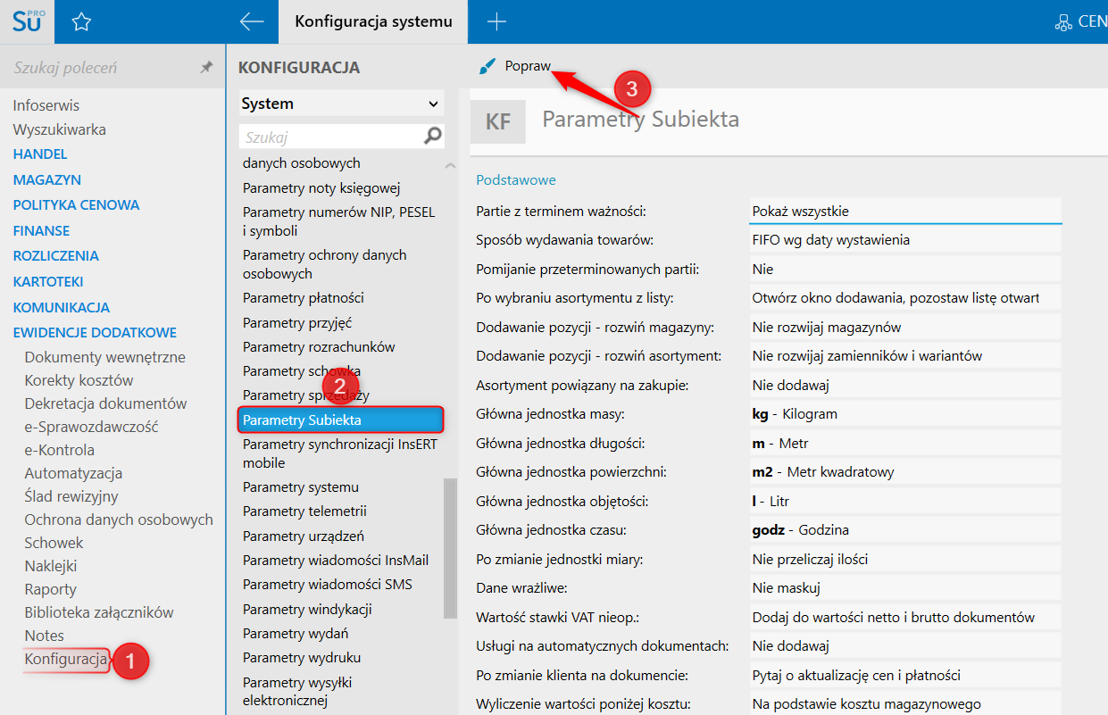Expand the HANDEL menu section
This screenshot has height=715, width=1108.
pos(40,154)
